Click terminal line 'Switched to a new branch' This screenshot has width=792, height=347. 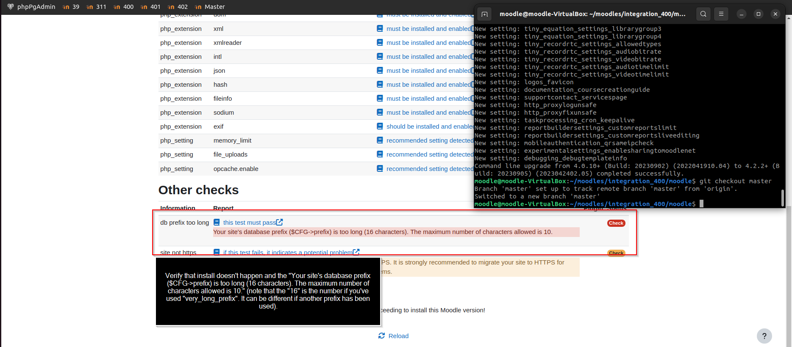[537, 196]
